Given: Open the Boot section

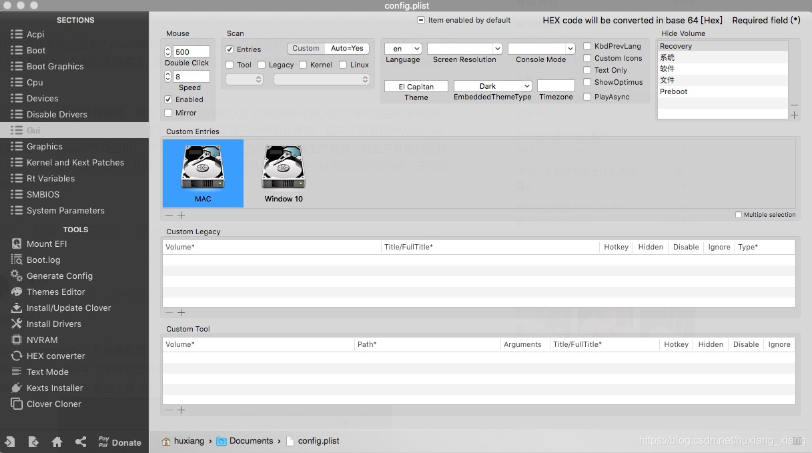Looking at the screenshot, I should tap(36, 50).
